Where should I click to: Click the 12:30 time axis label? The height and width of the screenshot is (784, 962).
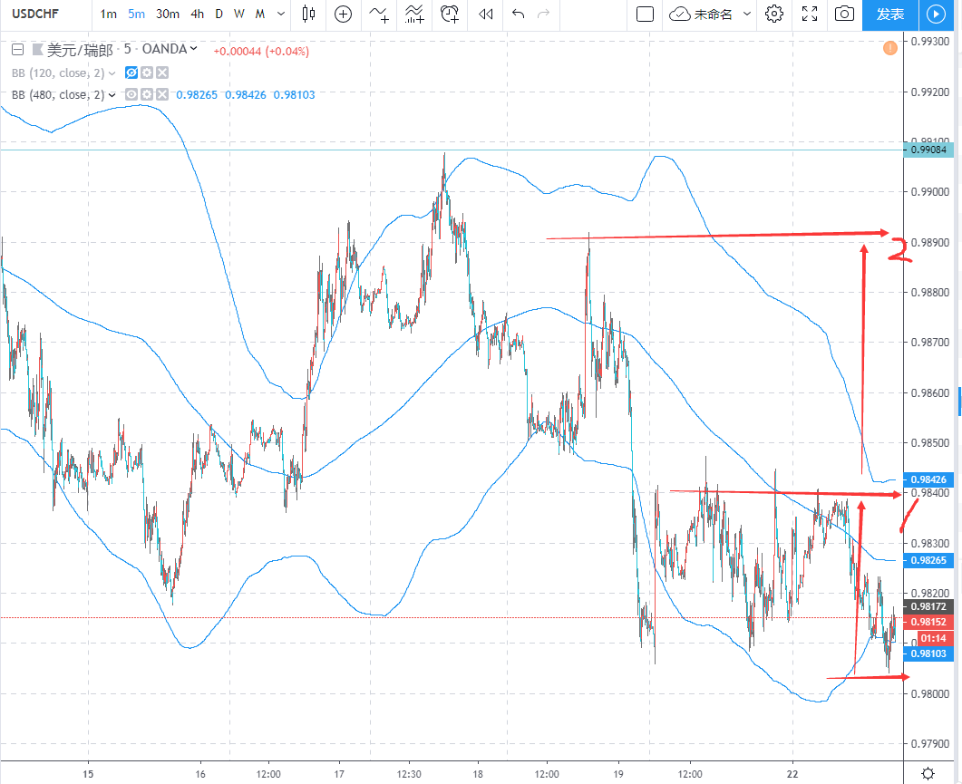point(409,774)
